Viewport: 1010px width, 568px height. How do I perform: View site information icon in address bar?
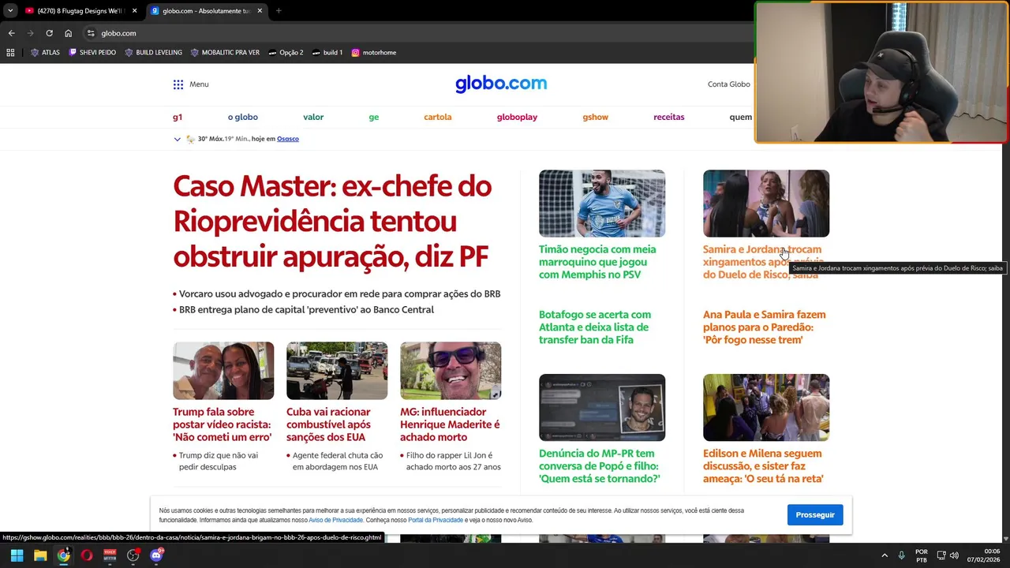(x=91, y=33)
